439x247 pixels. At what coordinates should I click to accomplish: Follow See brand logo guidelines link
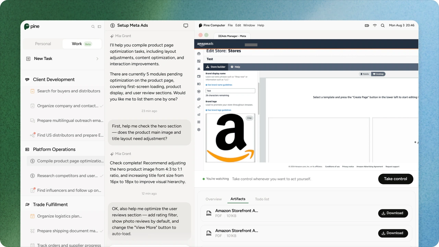click(x=218, y=110)
